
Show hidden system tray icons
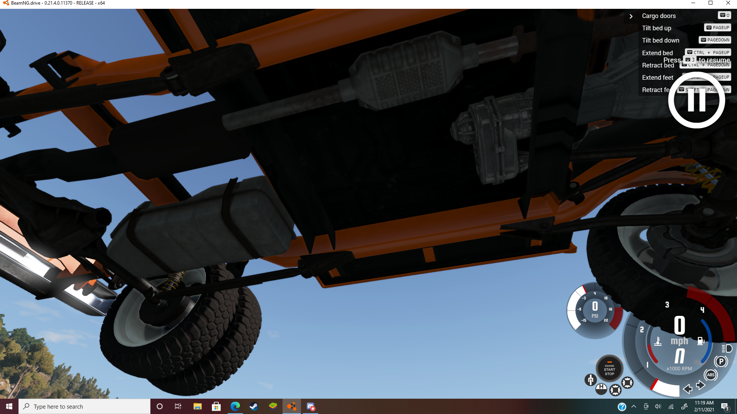[634, 406]
